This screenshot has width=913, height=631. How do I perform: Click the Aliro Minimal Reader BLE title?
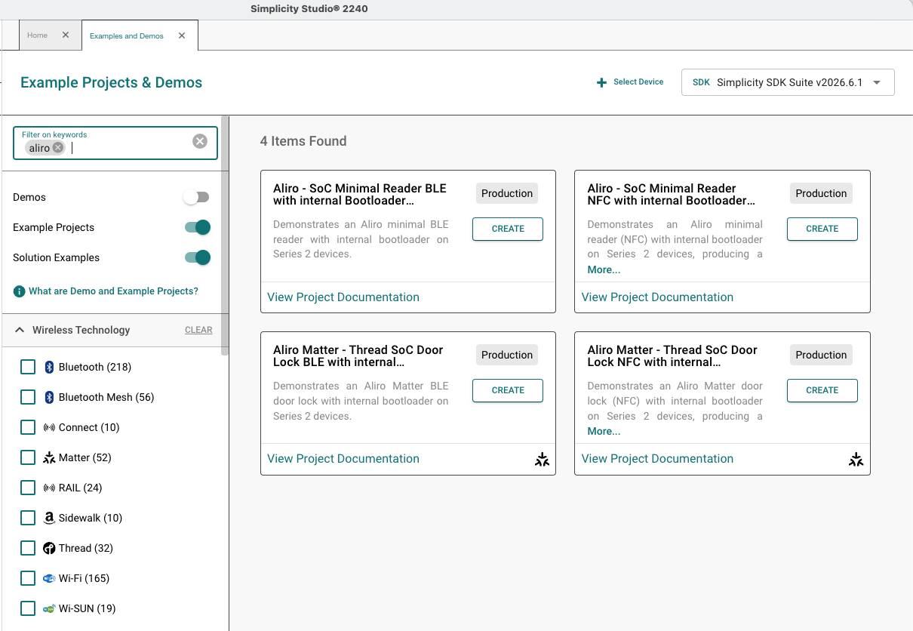point(360,194)
